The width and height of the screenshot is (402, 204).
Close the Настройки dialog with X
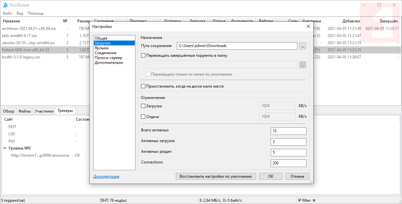pos(308,26)
